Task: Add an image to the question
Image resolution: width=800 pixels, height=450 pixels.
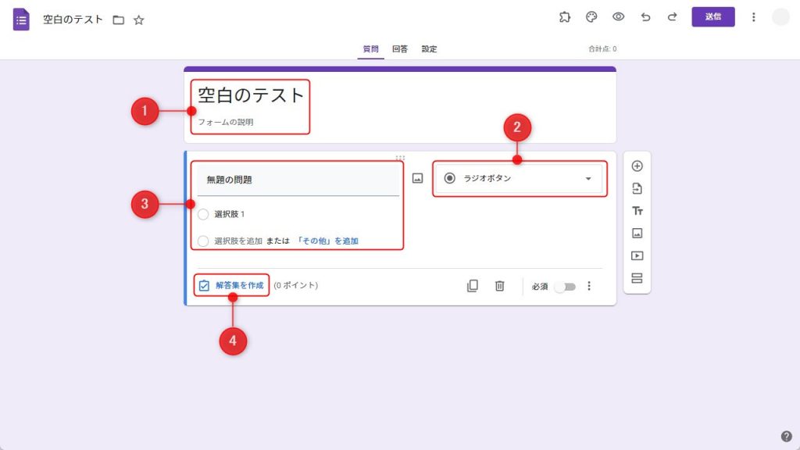Action: 417,178
